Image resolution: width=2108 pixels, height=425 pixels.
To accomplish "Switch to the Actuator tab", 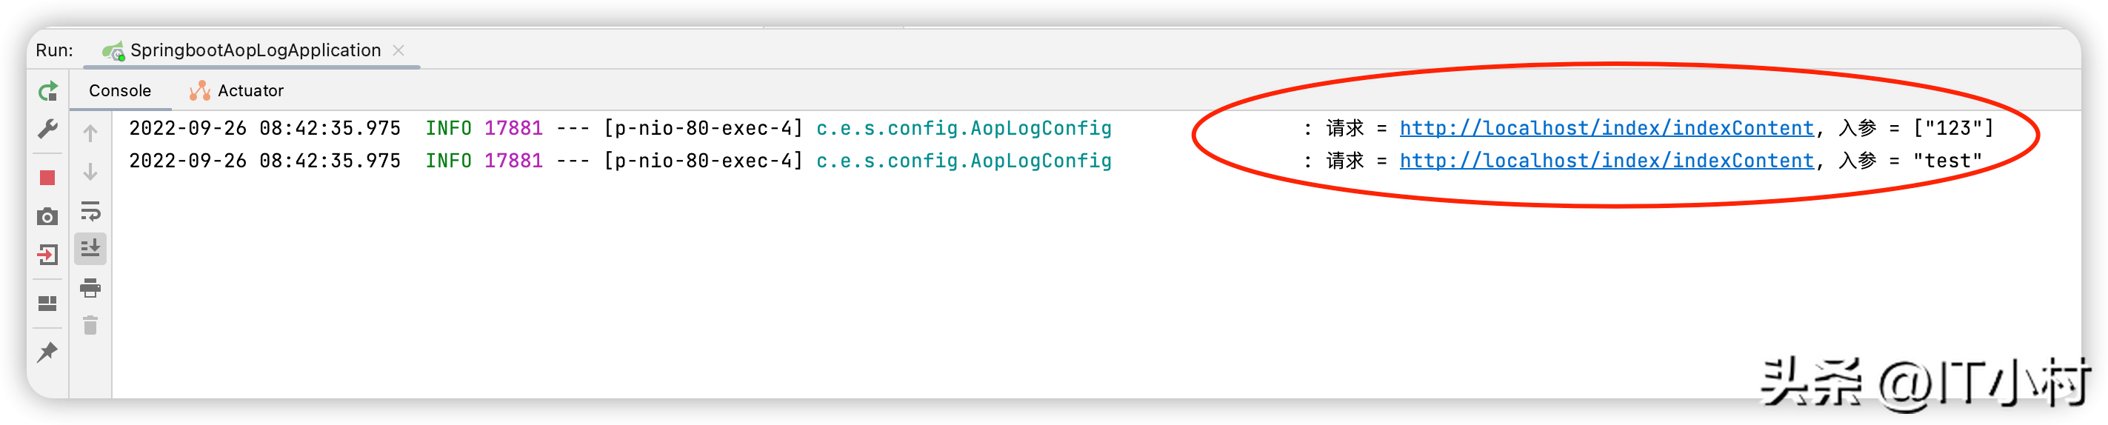I will 236,91.
